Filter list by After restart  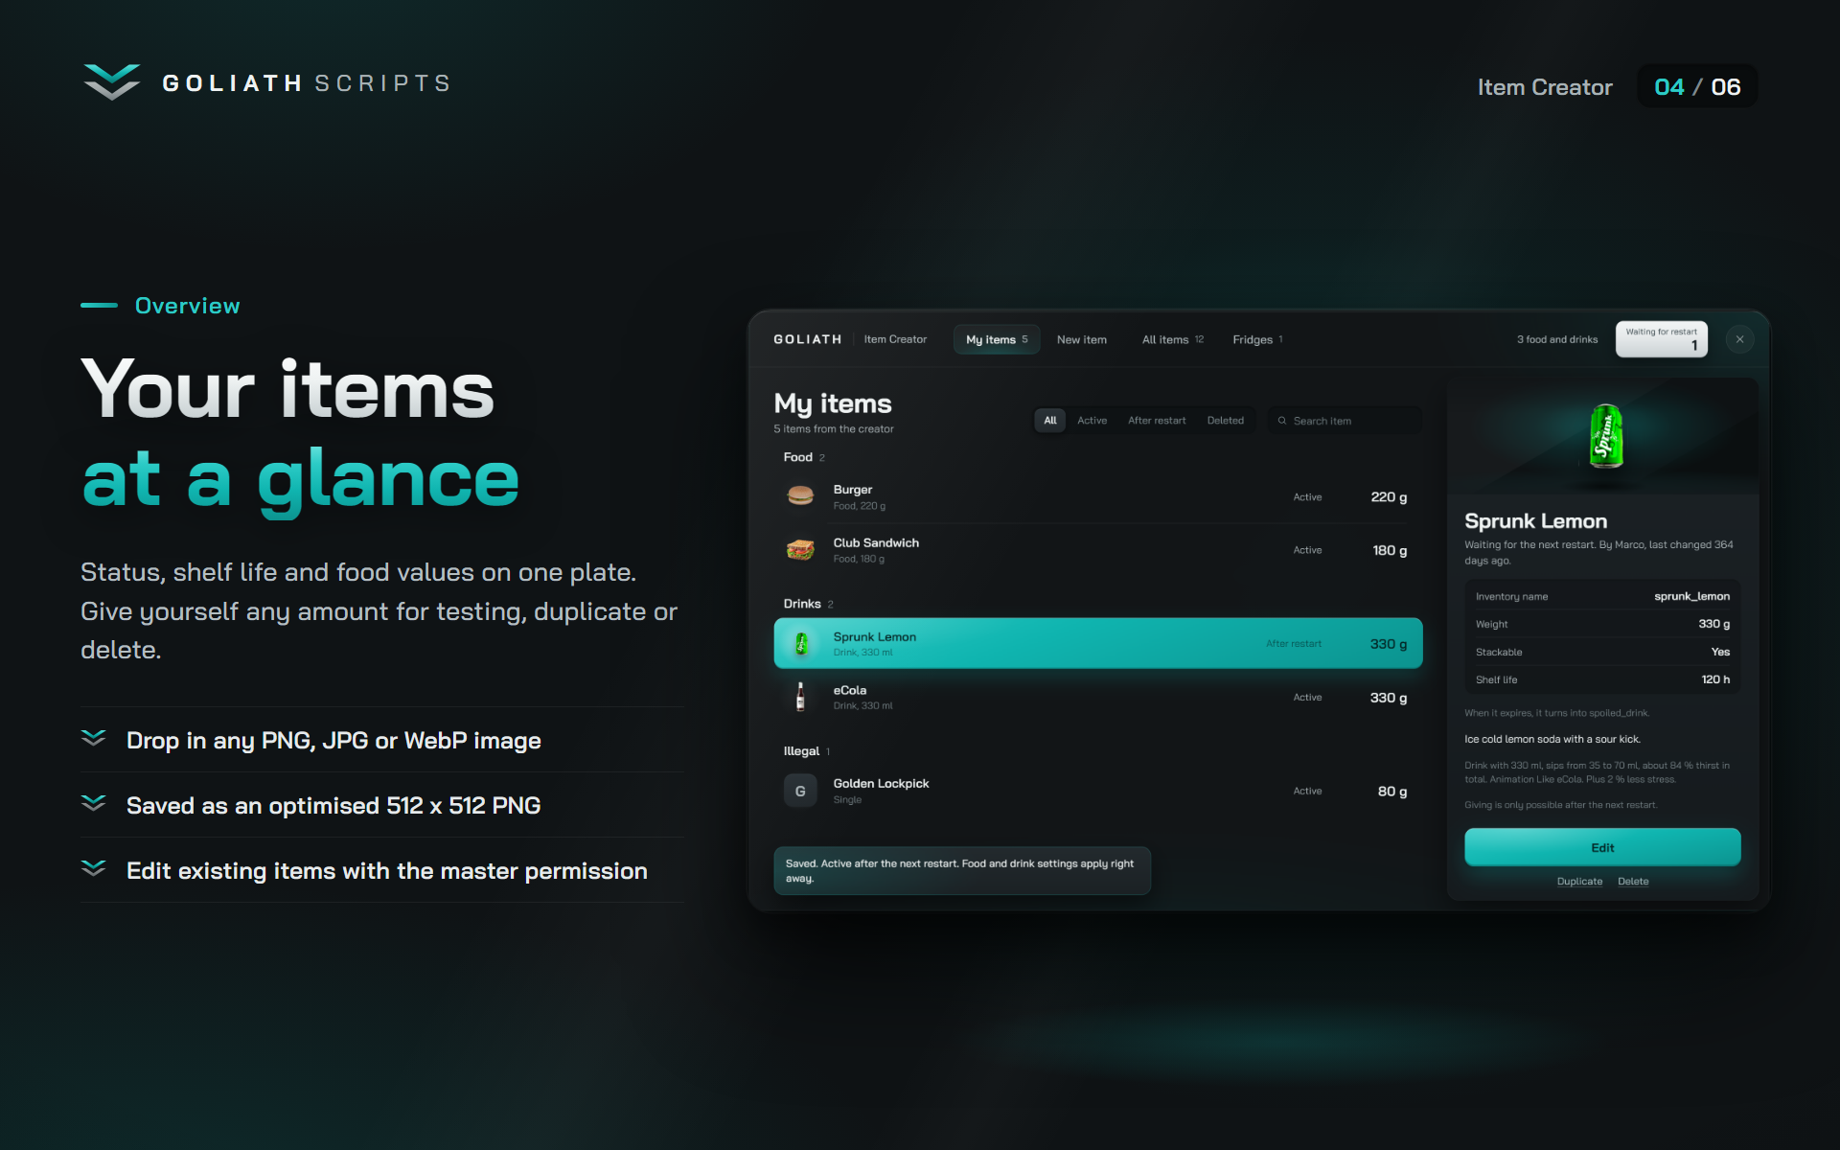1157,421
